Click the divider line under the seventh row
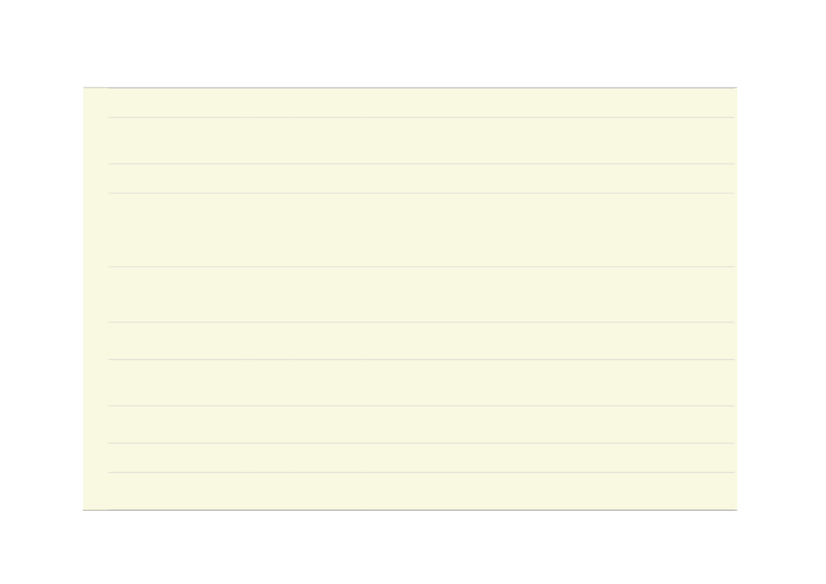The height and width of the screenshot is (584, 826). pyautogui.click(x=421, y=406)
